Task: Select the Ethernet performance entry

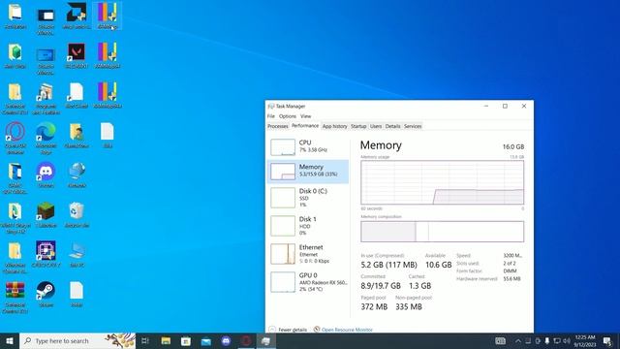Action: click(x=308, y=254)
